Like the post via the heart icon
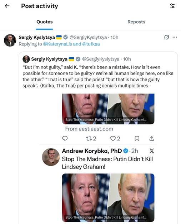 point(115,138)
